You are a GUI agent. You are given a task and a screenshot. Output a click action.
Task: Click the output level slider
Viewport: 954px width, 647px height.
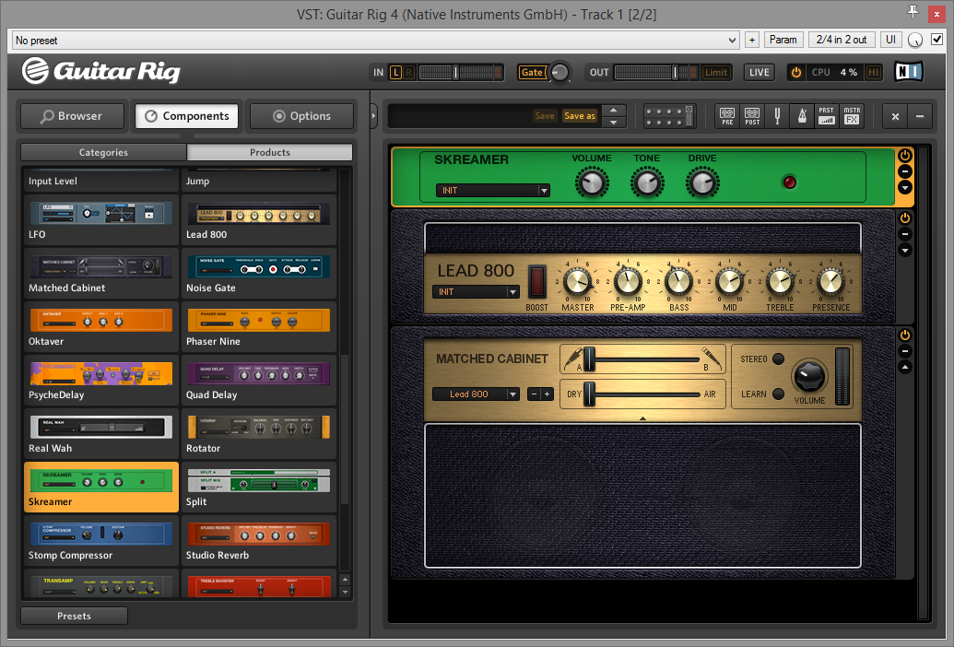pyautogui.click(x=656, y=73)
